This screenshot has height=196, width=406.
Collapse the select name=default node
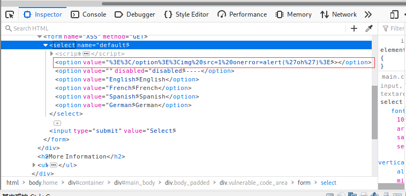(46, 45)
